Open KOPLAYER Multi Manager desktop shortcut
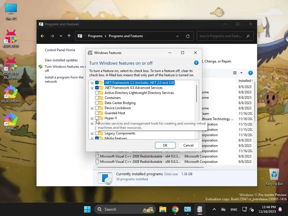The height and width of the screenshot is (216, 288). point(11,68)
